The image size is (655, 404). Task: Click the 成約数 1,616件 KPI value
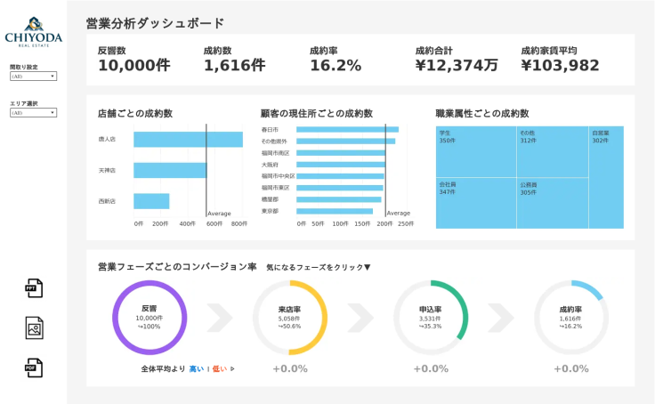(235, 66)
